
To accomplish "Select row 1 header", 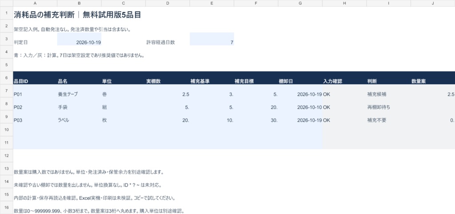I will click(x=6, y=13).
